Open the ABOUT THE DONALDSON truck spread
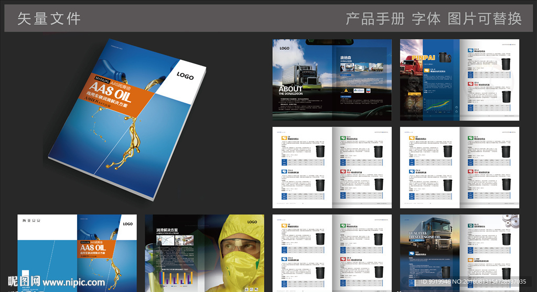Image resolution: width=537 pixels, height=292 pixels. pyautogui.click(x=332, y=80)
